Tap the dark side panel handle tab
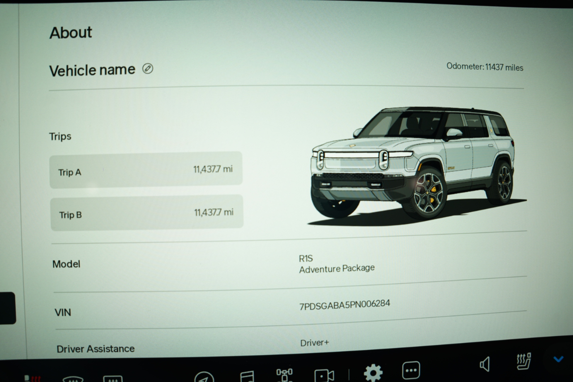The width and height of the screenshot is (573, 382). [7, 308]
